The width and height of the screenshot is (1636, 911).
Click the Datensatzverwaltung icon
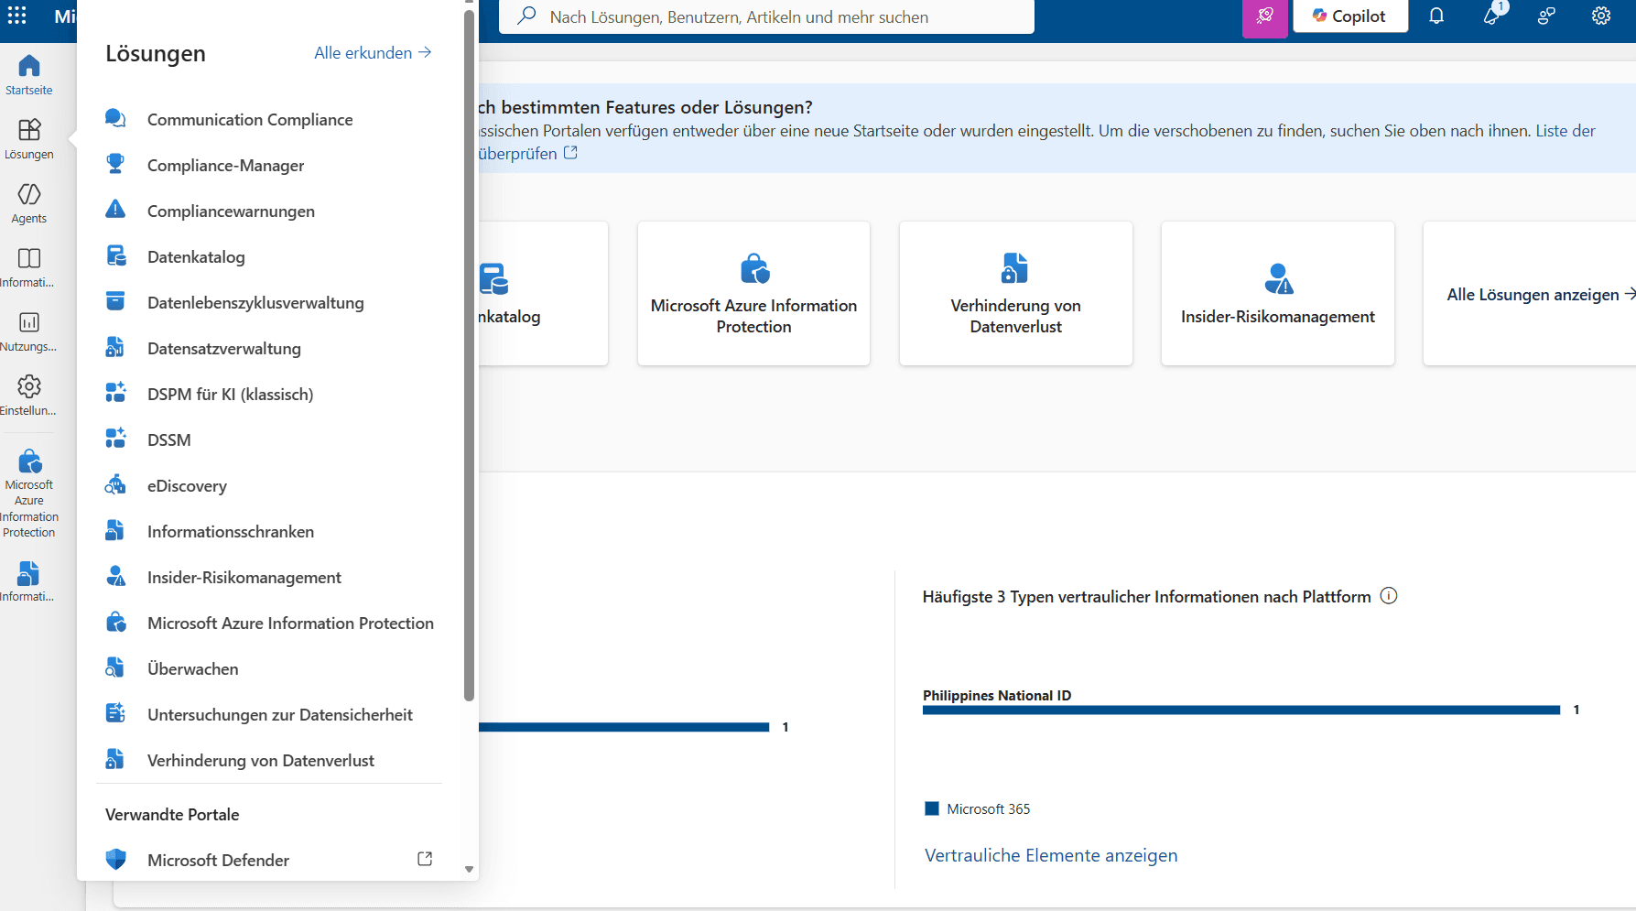[115, 348]
